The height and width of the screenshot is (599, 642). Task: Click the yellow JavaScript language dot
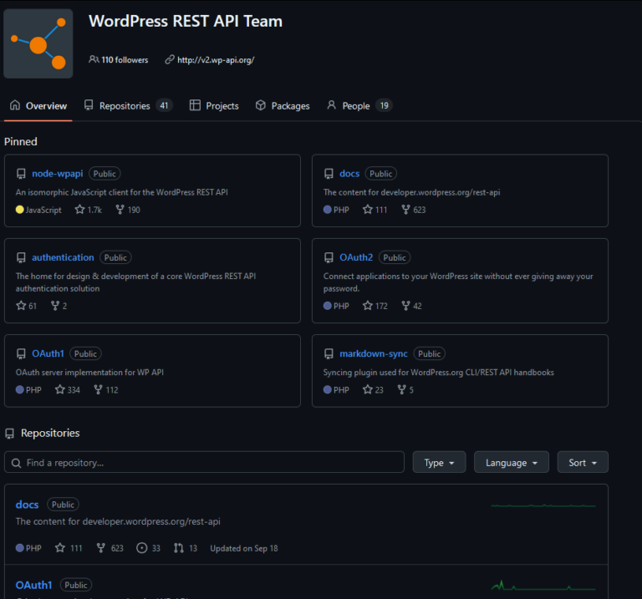coord(20,210)
